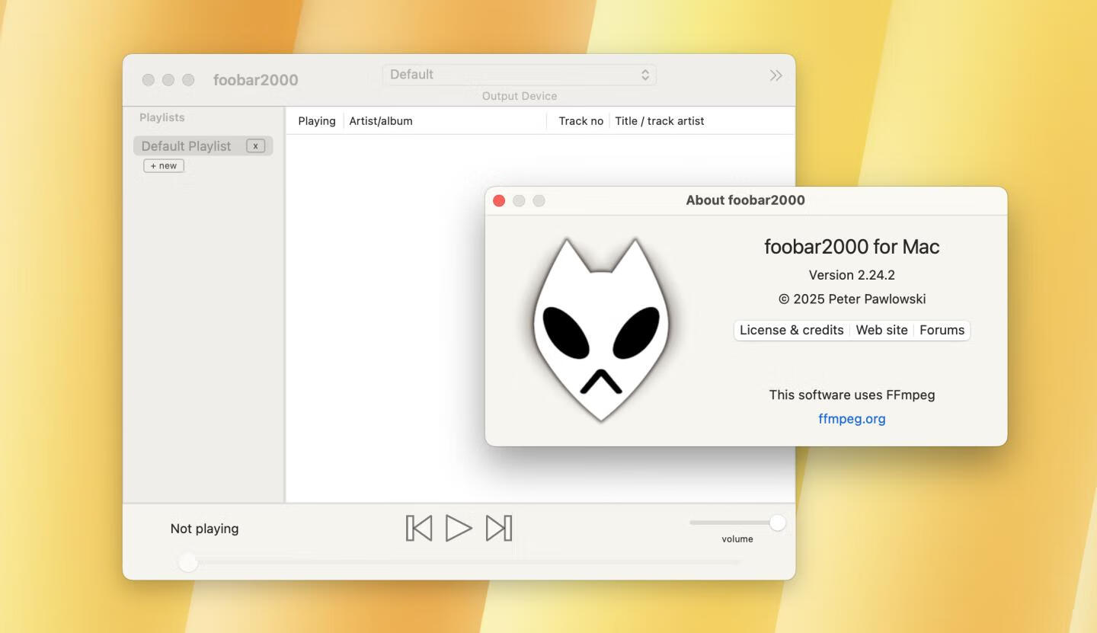Viewport: 1097px width, 633px height.
Task: Click the foobar2000 for Mac heading
Action: pos(852,247)
